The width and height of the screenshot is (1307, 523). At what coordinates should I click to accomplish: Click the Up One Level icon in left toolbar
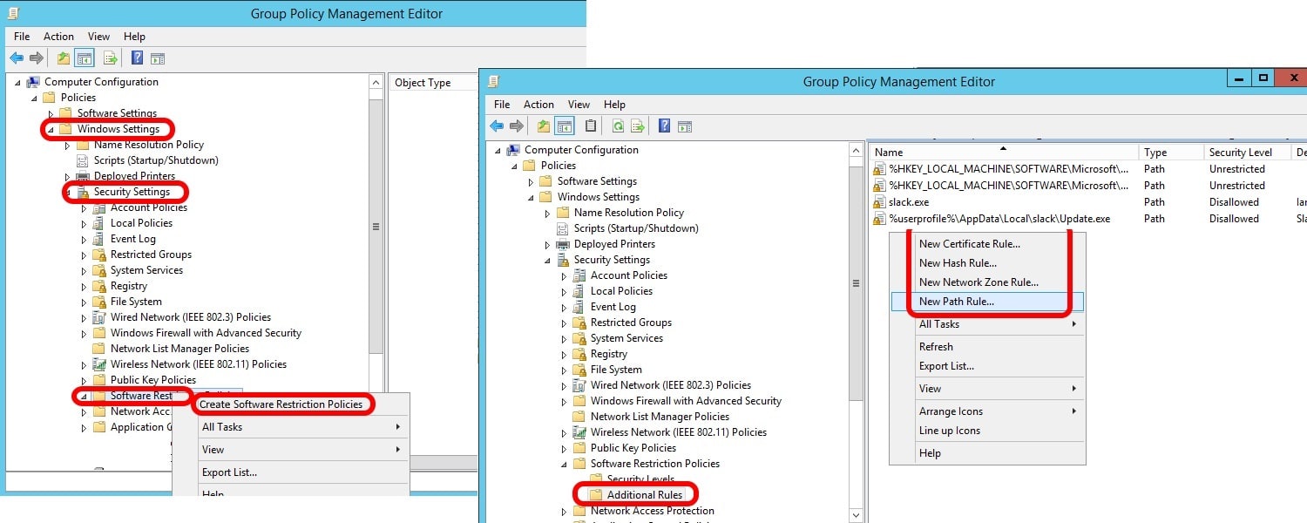tap(64, 58)
